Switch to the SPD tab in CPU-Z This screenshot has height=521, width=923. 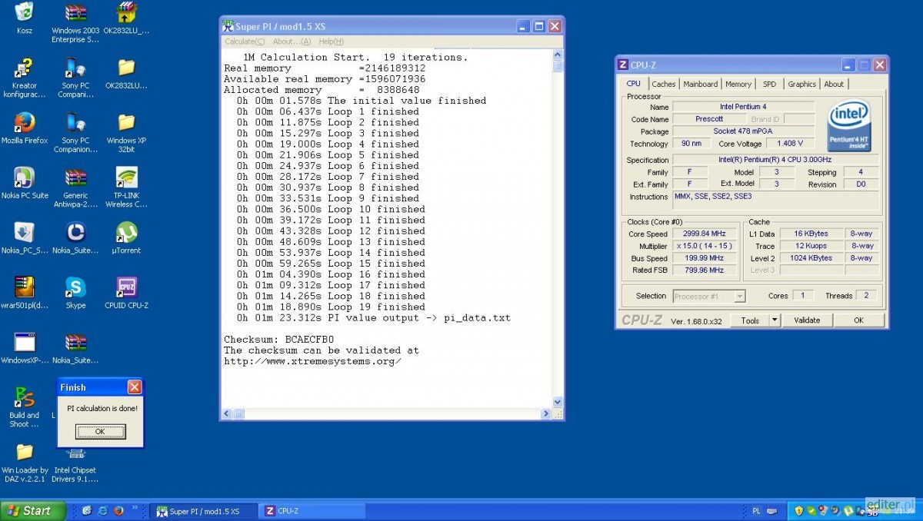click(769, 85)
